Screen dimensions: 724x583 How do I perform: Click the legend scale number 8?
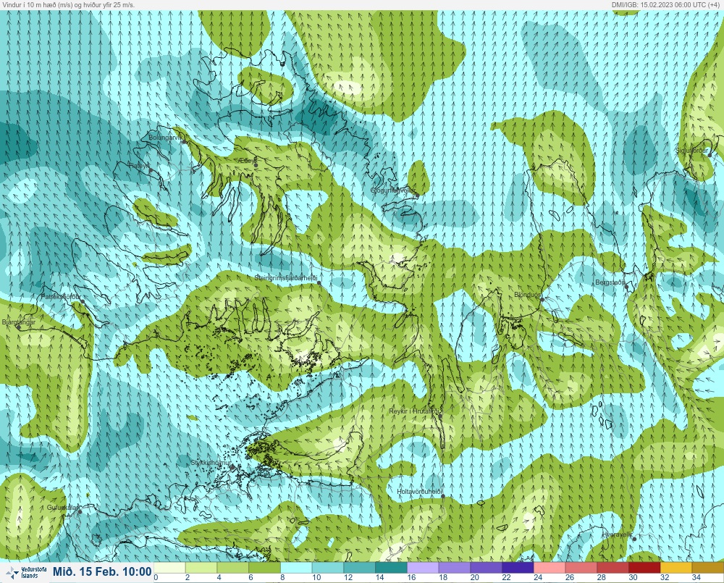pyautogui.click(x=282, y=577)
